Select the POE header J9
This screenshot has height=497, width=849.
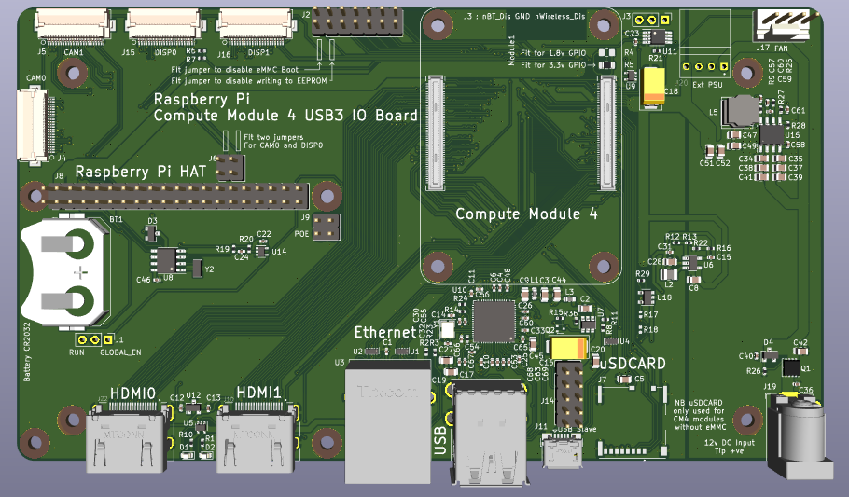[326, 226]
